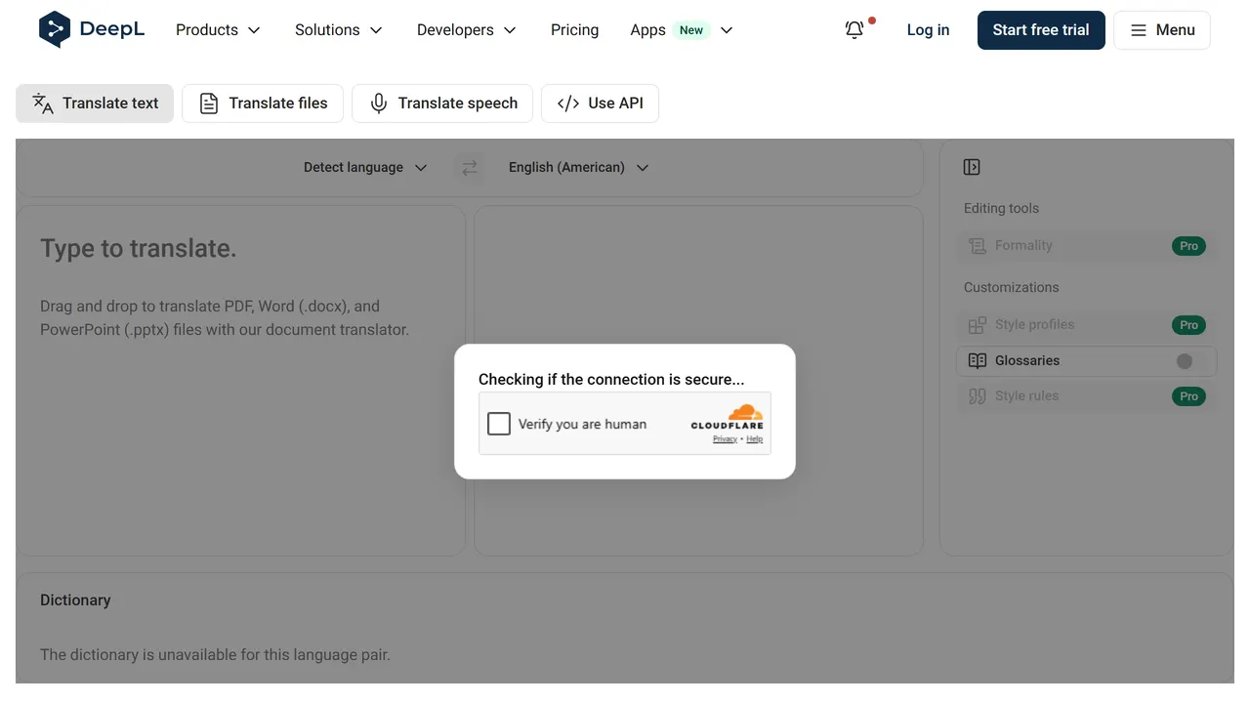Click the Dictionary heading
This screenshot has height=703, width=1250.
pyautogui.click(x=75, y=600)
